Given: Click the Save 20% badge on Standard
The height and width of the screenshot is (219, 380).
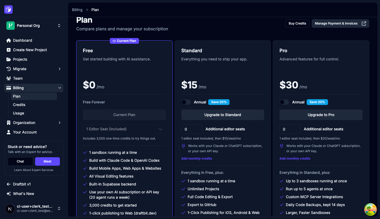Looking at the screenshot, I should click(x=219, y=102).
